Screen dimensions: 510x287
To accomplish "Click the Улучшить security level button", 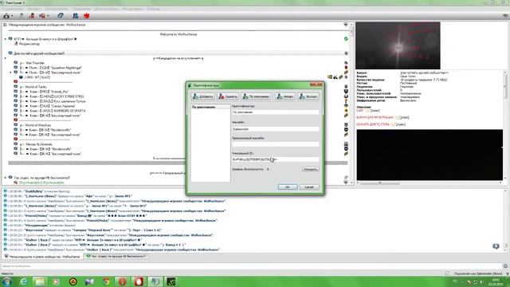I will 310,169.
